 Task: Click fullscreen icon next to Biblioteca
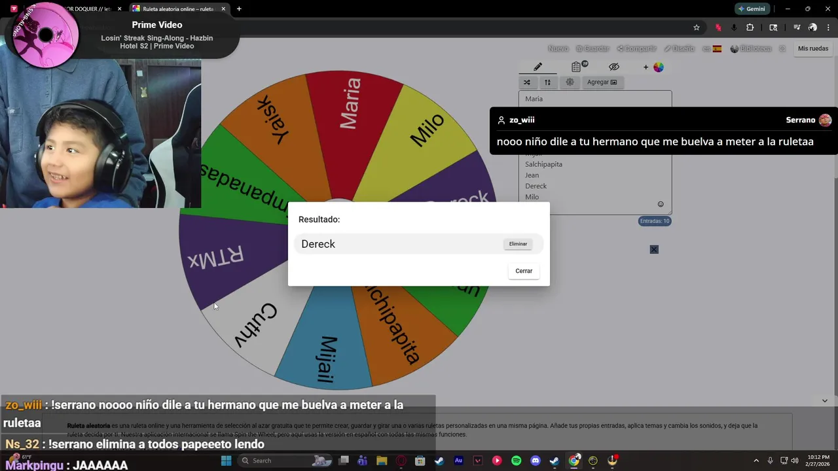(782, 49)
